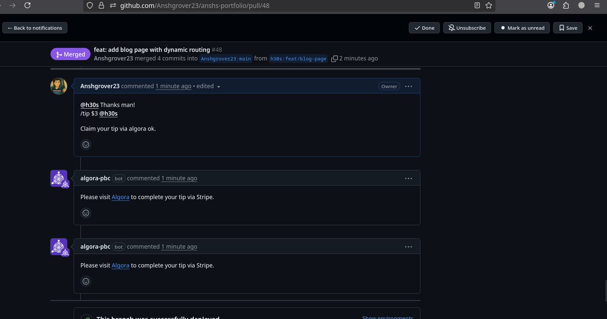The image size is (607, 319).
Task: Open the browser hamburger application menu
Action: point(597,5)
